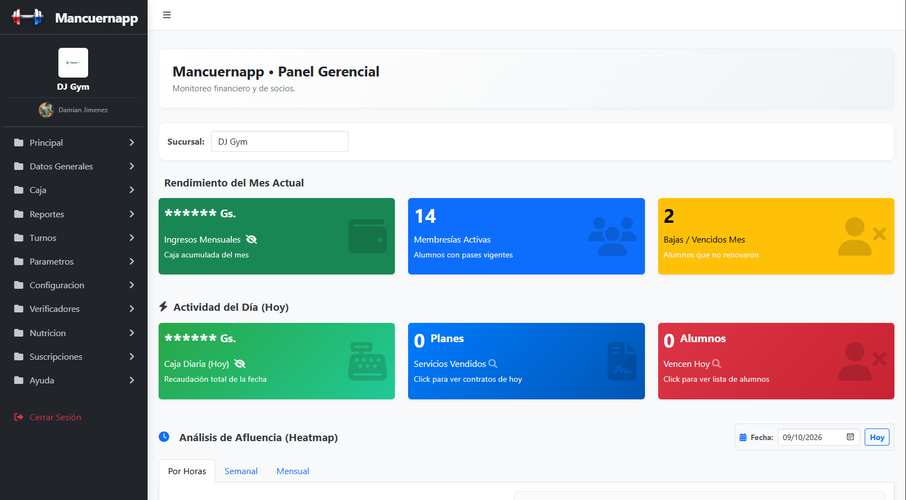The image size is (906, 500).
Task: Expand the Configuracion chevron
Action: coord(132,285)
